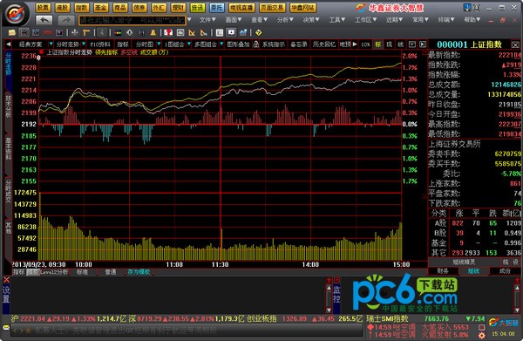Click the red question mark help icon
Screen dimensions: 523x341
[x=168, y=32]
